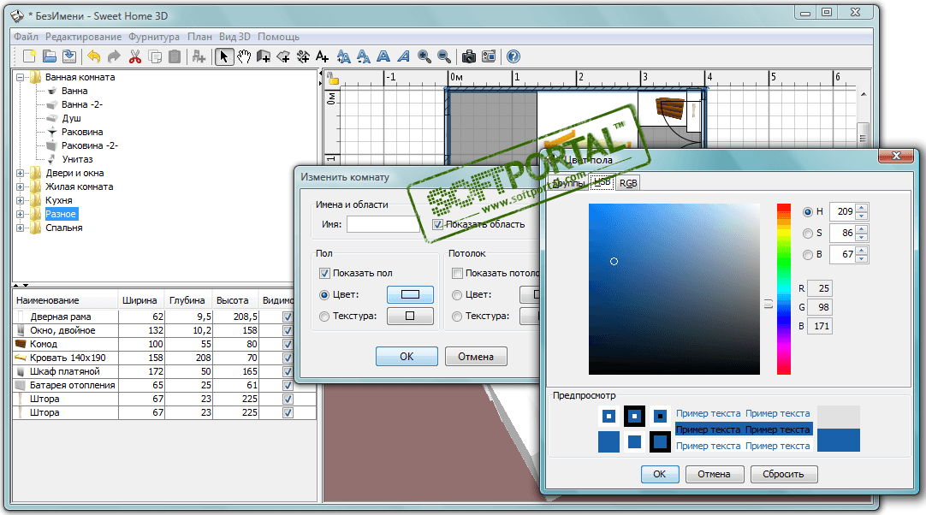Activate the Select arrow tool

[224, 56]
